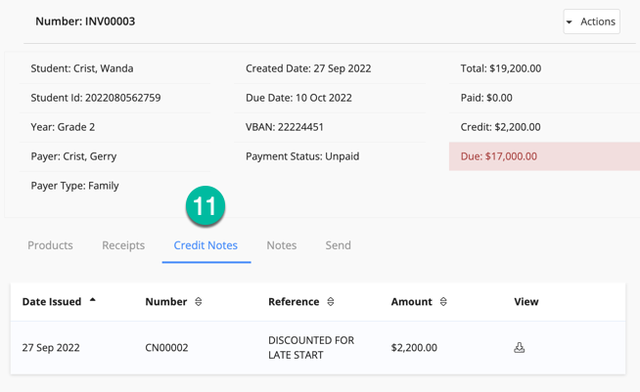
Task: Click the Date Issued ascending sort arrow
Action: [93, 301]
